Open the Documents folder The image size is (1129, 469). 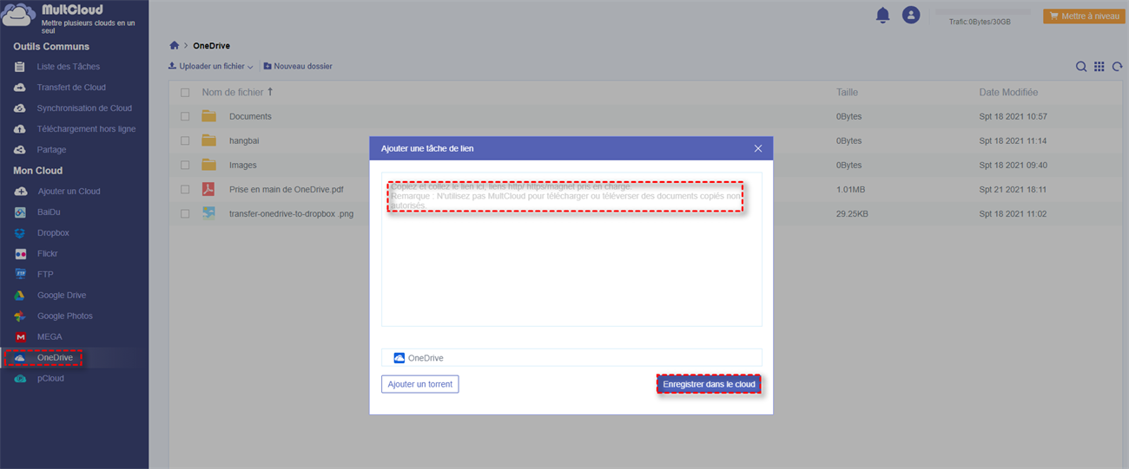(250, 116)
